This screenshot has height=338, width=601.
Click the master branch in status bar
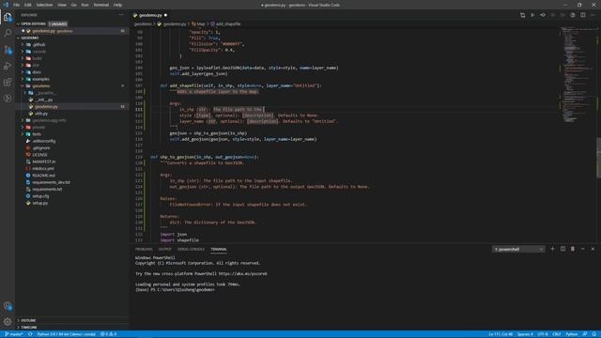tap(14, 334)
